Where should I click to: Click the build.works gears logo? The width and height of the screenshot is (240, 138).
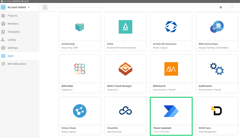click(217, 69)
